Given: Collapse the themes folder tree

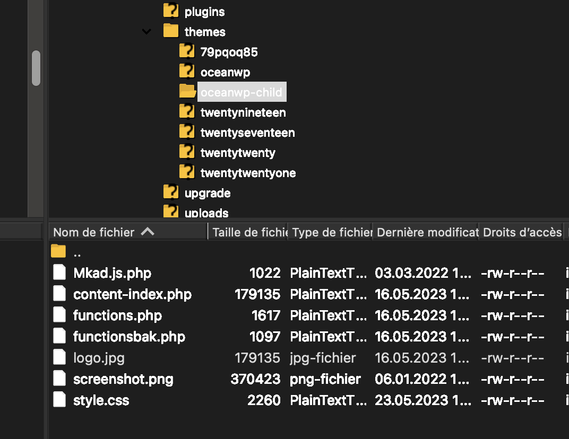Looking at the screenshot, I should (147, 32).
